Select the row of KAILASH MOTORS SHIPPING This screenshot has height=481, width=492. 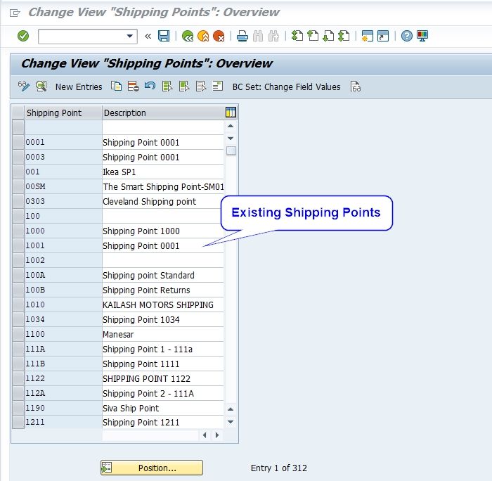(x=18, y=304)
